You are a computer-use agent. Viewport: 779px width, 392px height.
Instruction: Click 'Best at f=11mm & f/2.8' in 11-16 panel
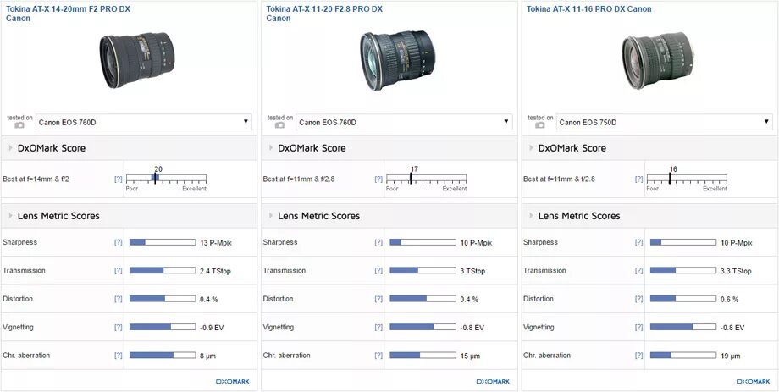pyautogui.click(x=559, y=179)
